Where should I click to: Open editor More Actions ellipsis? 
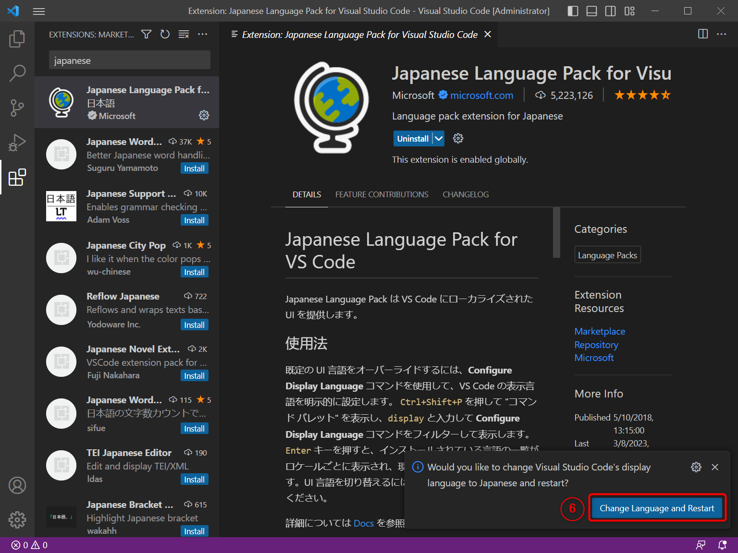(722, 34)
